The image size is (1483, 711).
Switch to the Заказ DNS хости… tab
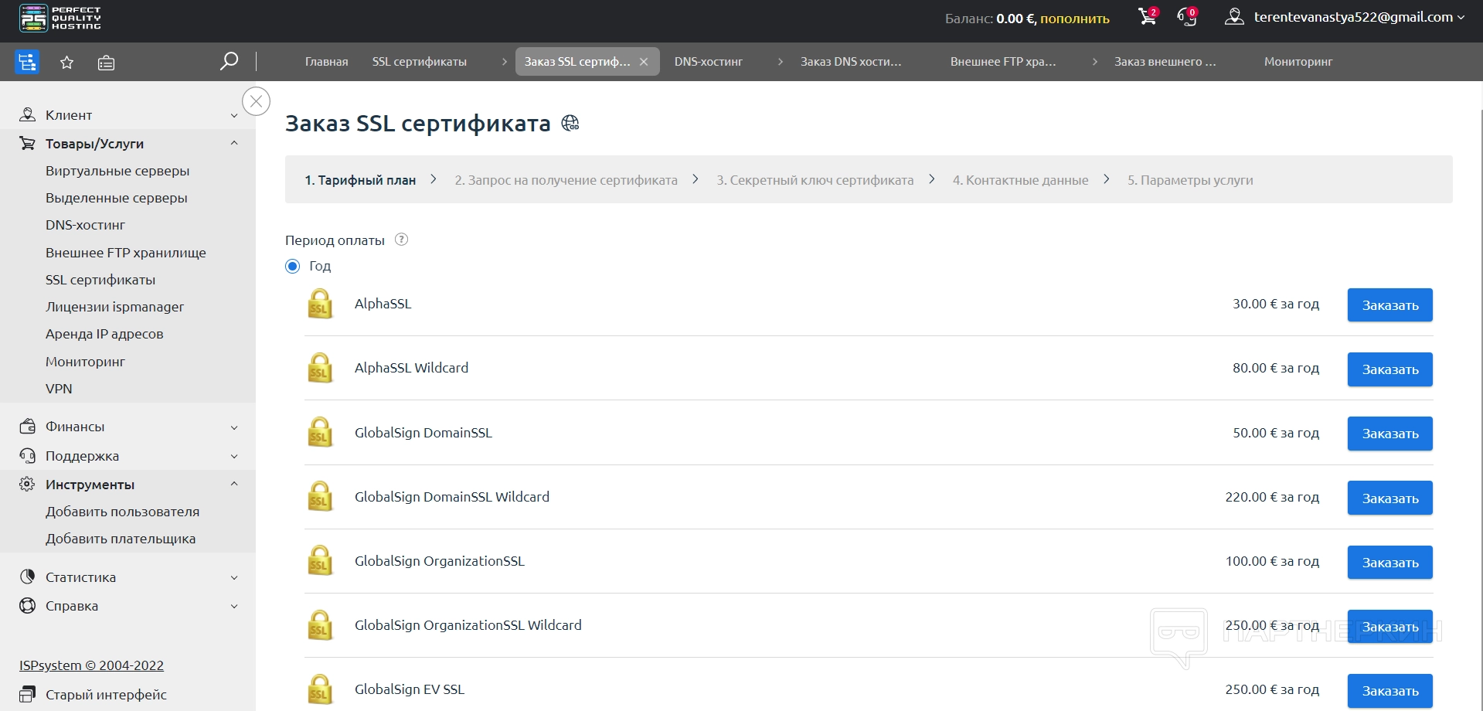coord(851,62)
